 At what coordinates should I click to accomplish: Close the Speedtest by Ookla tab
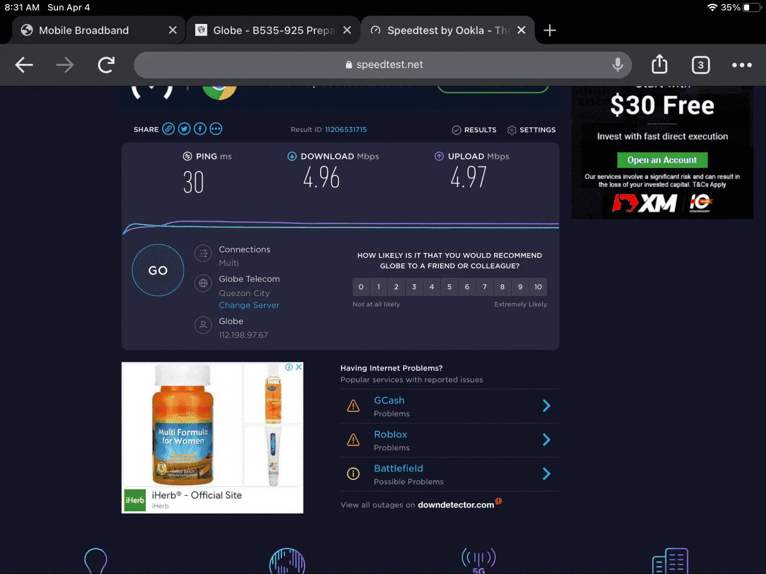[x=521, y=30]
